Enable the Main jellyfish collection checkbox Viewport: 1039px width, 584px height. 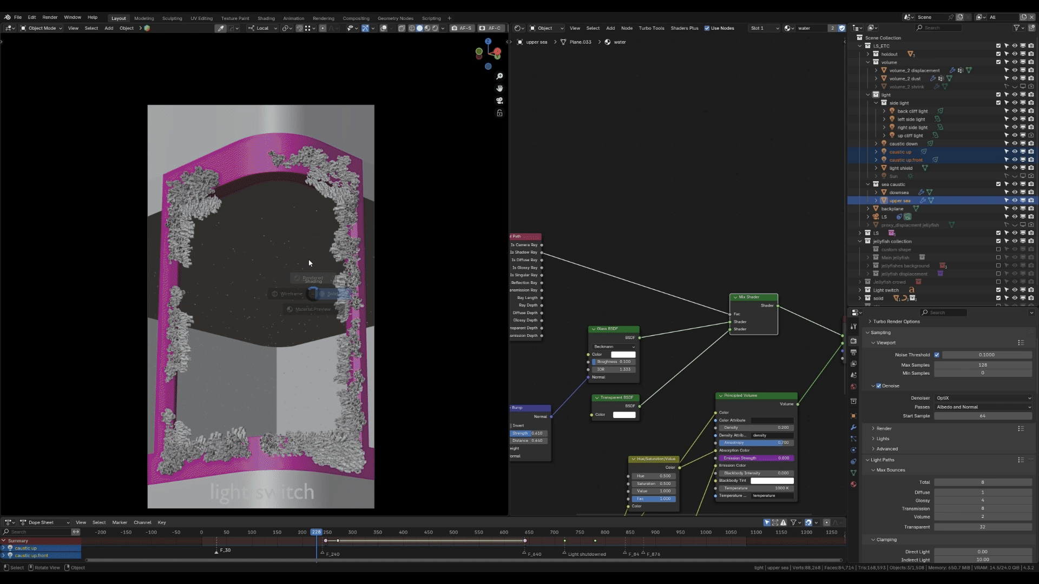(998, 258)
